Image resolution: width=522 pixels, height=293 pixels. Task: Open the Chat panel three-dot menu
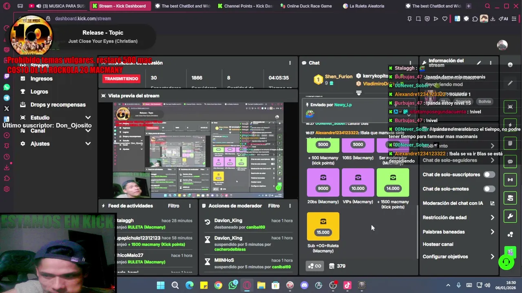[x=410, y=63]
